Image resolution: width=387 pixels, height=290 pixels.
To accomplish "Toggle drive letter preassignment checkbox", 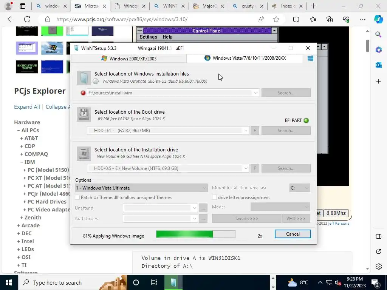I will tap(215, 197).
